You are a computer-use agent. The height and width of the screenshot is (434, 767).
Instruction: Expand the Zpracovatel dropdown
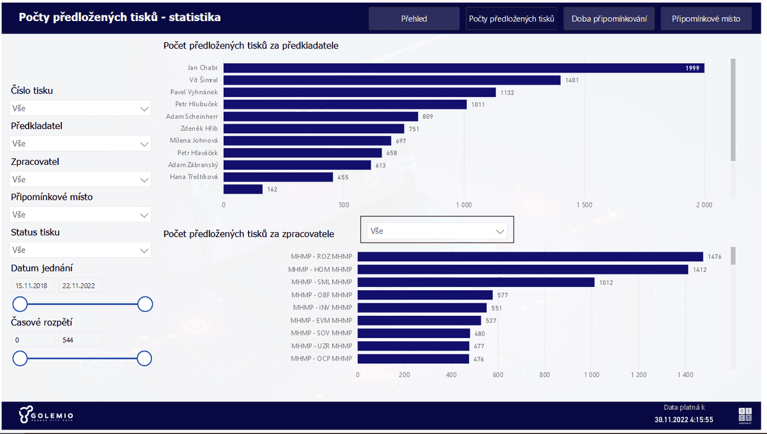[80, 180]
